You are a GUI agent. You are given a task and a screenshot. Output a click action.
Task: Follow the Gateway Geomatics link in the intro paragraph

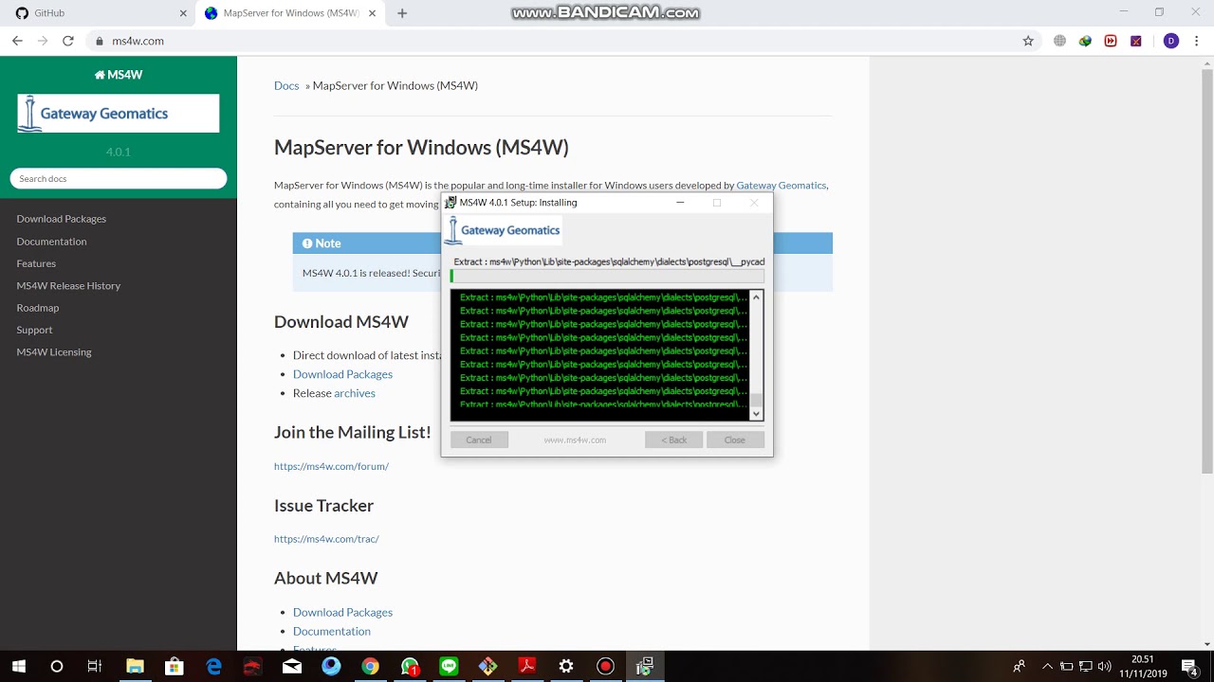click(782, 186)
